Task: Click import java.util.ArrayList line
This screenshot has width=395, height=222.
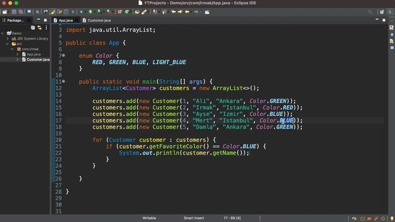Action: point(110,30)
